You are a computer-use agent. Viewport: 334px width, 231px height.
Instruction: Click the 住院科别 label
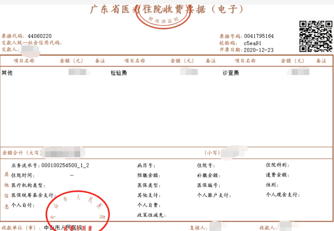(277, 165)
